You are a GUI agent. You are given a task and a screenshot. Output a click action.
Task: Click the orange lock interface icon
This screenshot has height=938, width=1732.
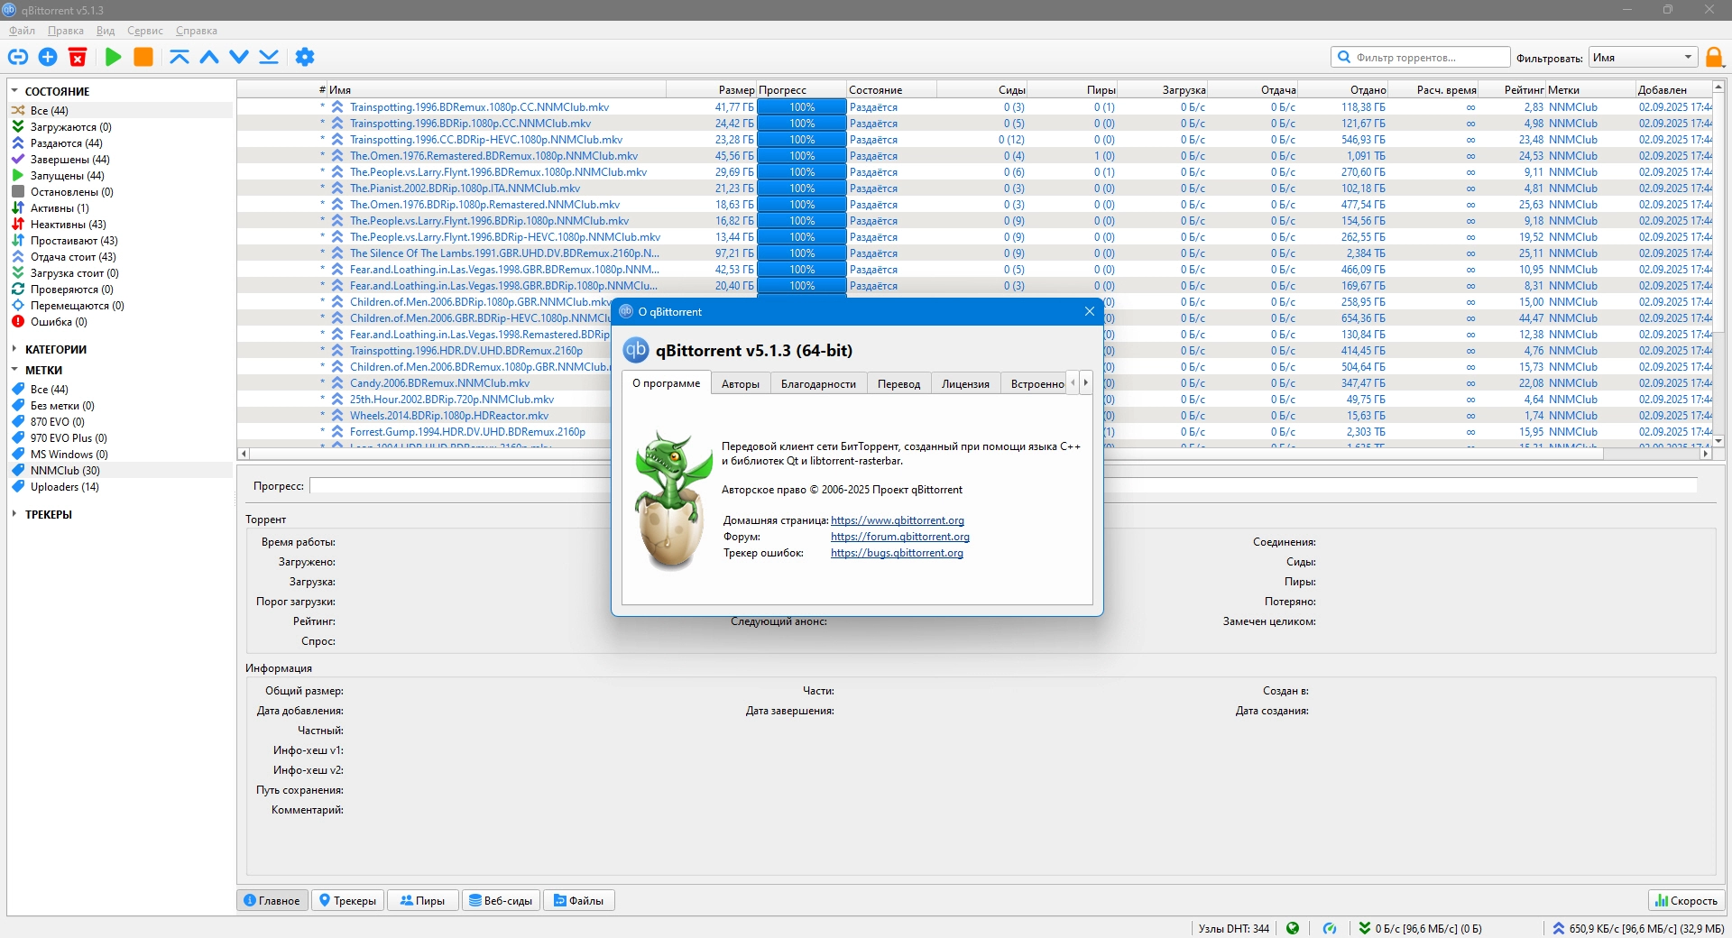[1714, 58]
